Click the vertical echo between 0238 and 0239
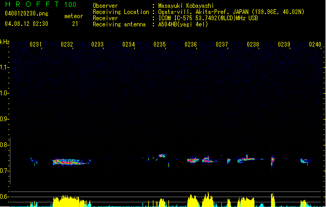 (273, 161)
